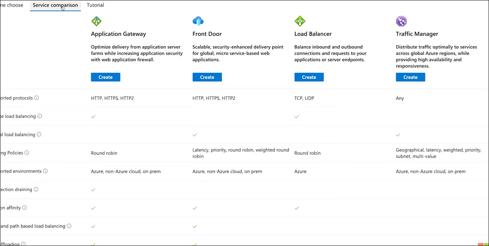Select the Service comparison tab
The image size is (489, 246).
[x=55, y=5]
